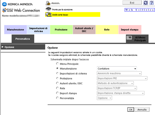
Task: Open help with the question mark icon
Action: click(151, 3)
